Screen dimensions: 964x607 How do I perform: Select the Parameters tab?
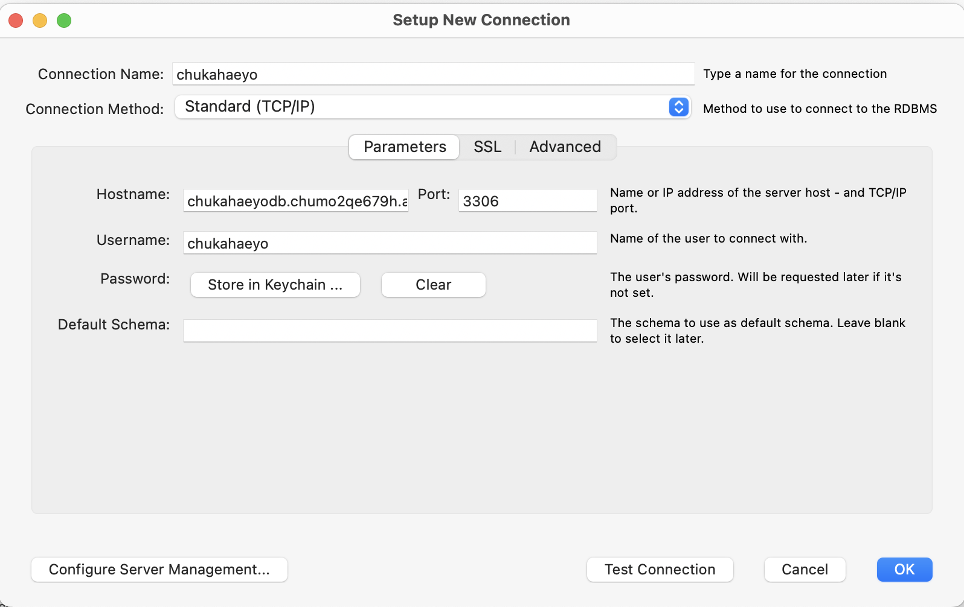point(405,147)
